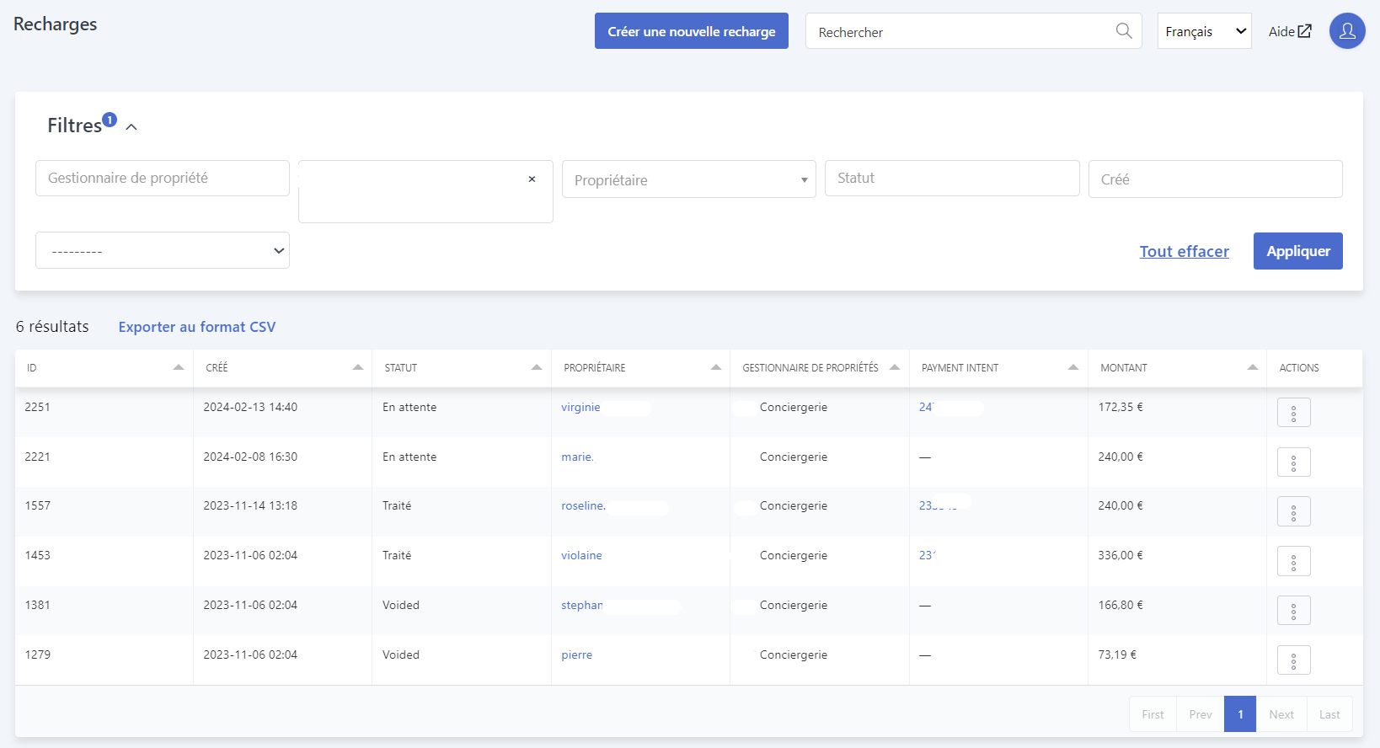Select Conciergerie cell in row 1279

click(x=794, y=655)
